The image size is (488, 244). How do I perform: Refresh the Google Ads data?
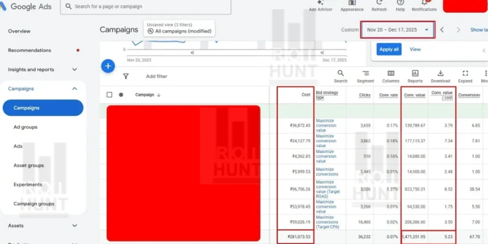pyautogui.click(x=379, y=5)
